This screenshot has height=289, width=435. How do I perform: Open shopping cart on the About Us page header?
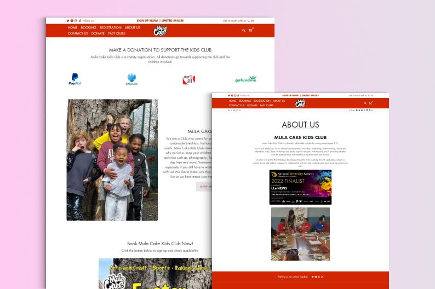click(x=370, y=103)
